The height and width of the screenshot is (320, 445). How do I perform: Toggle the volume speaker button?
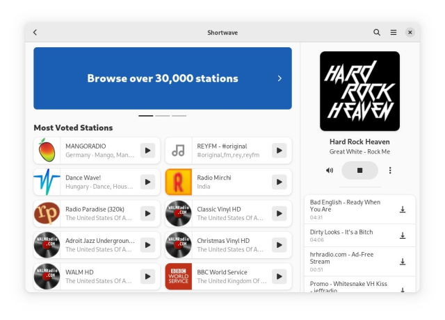[330, 170]
